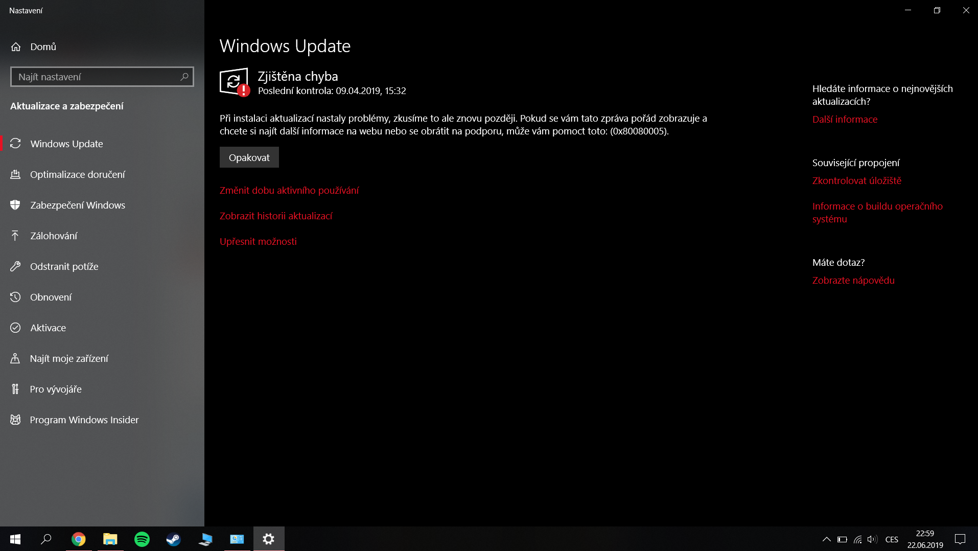This screenshot has width=978, height=551.
Task: Open Odstranit potíže section
Action: [102, 266]
